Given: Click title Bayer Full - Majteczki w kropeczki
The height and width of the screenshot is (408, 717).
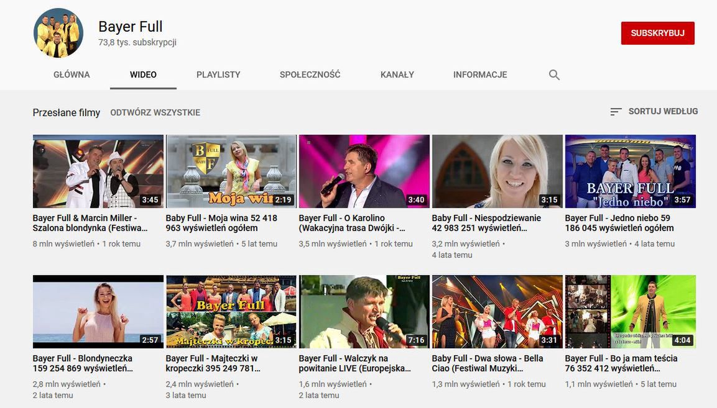Looking at the screenshot, I should [x=213, y=363].
